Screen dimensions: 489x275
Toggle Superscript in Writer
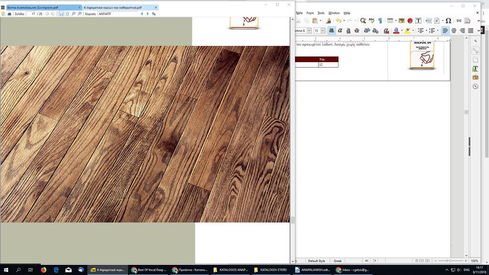pos(367,31)
